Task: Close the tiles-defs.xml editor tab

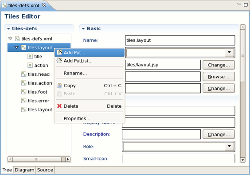Action: (x=43, y=5)
